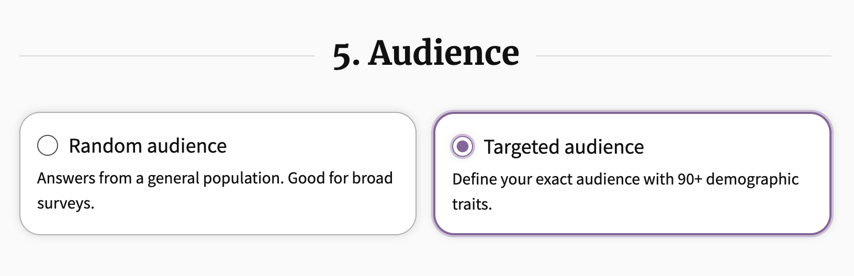Image resolution: width=854 pixels, height=276 pixels.
Task: Click the word 'Audience' in the heading
Action: 444,53
